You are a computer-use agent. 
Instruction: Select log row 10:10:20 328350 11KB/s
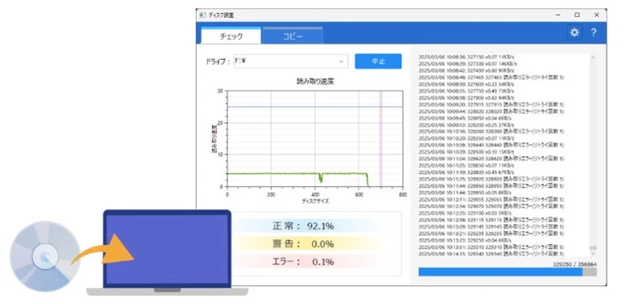(x=466, y=138)
